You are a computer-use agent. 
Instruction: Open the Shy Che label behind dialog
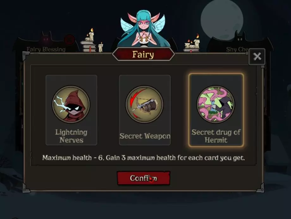(x=237, y=50)
